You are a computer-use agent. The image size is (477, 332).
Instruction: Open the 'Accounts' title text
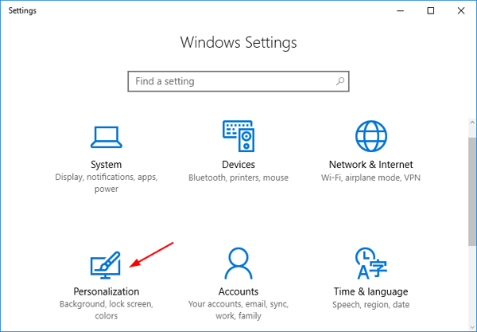pos(238,291)
